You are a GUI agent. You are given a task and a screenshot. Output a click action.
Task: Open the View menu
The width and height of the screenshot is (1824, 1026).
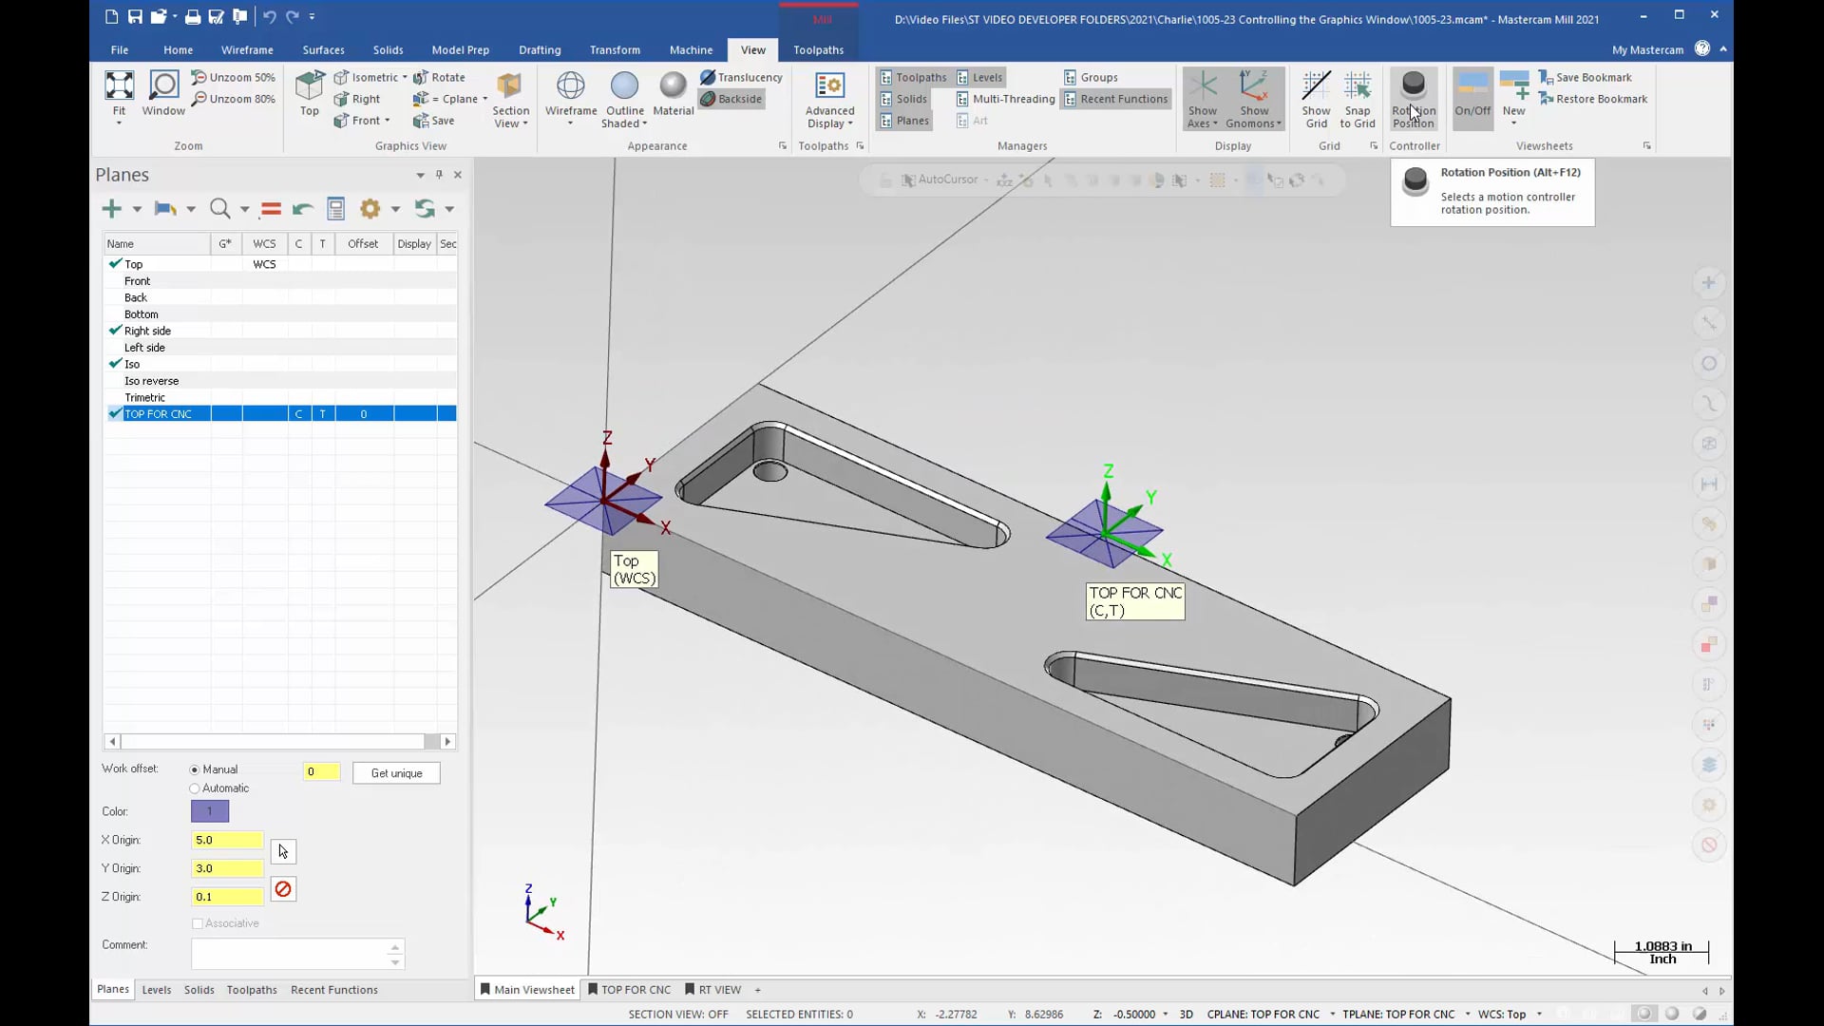click(x=753, y=48)
